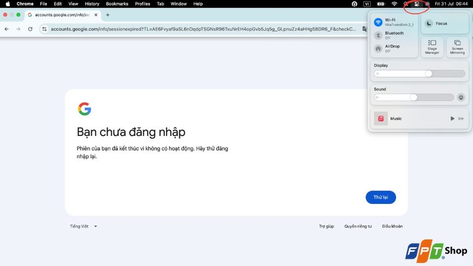Click the Music app artwork icon
Image resolution: width=473 pixels, height=266 pixels.
click(x=381, y=119)
